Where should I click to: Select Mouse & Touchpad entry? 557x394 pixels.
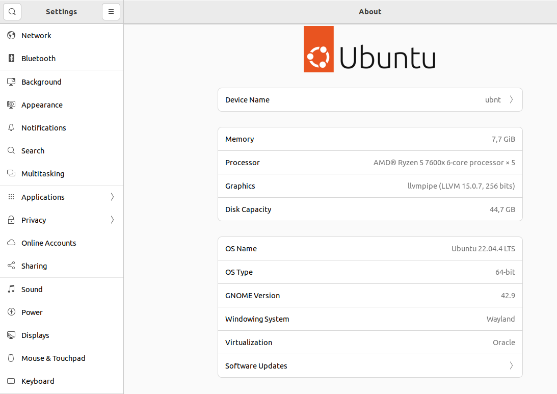(x=62, y=358)
